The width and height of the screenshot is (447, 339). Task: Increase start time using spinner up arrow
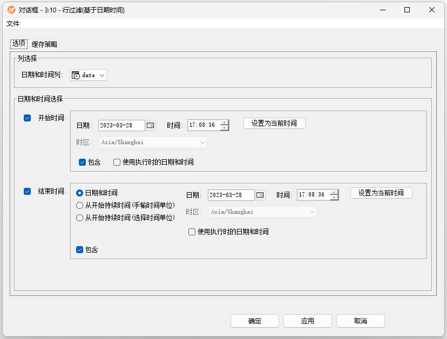tap(224, 123)
